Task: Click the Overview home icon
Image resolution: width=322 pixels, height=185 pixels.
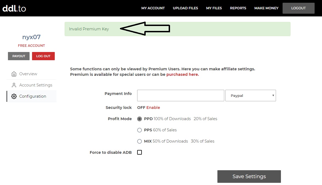Action: coord(14,74)
